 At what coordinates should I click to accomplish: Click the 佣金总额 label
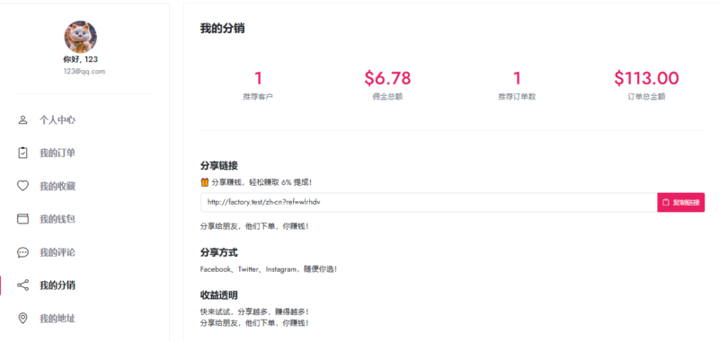click(387, 97)
